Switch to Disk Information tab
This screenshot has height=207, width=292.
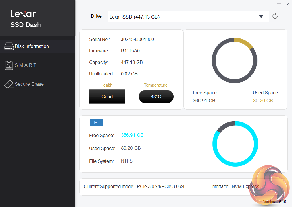pyautogui.click(x=38, y=46)
